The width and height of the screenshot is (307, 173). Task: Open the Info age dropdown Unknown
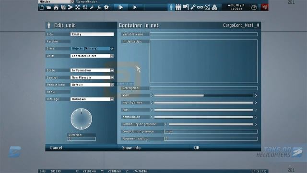click(92, 99)
